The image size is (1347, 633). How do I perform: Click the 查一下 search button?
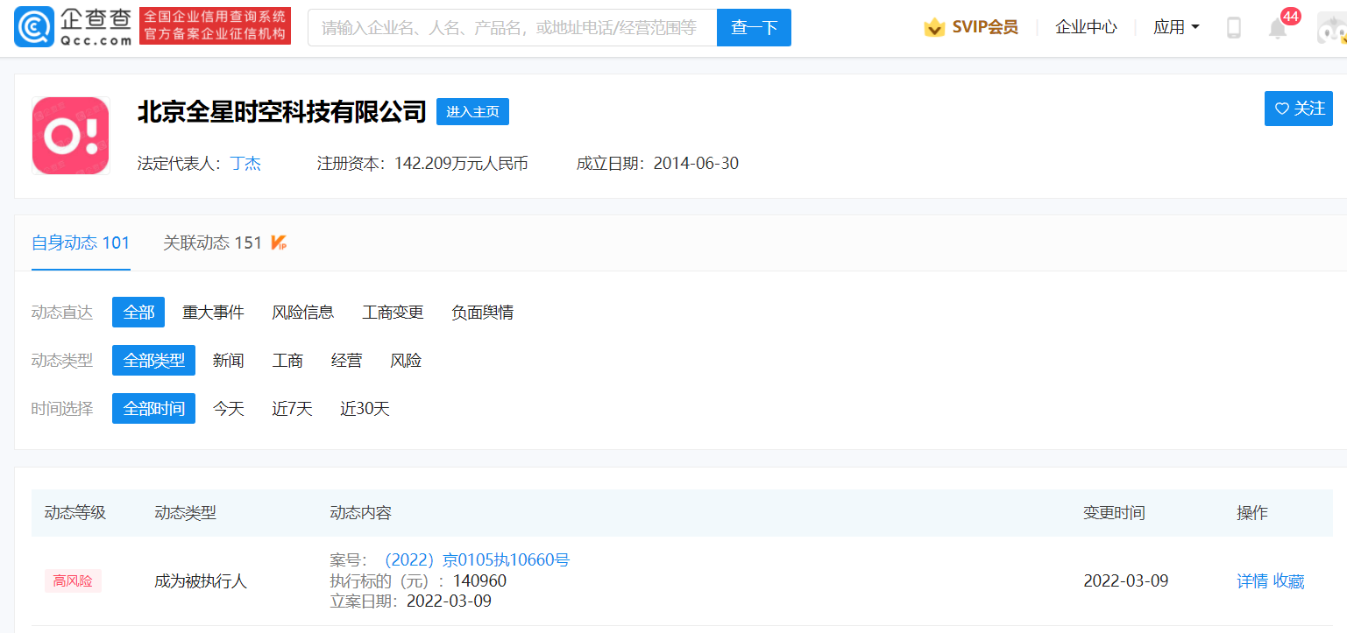754,27
